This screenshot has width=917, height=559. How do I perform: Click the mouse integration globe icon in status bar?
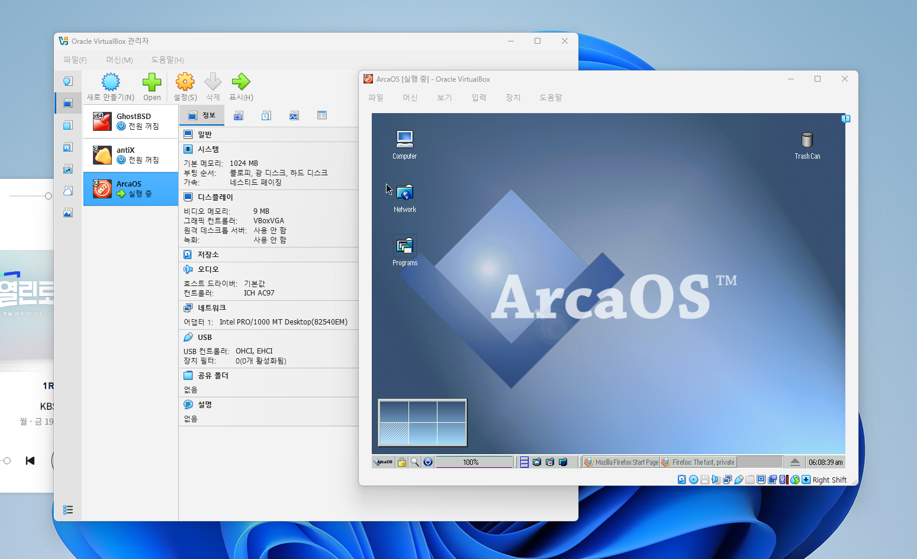pos(795,480)
